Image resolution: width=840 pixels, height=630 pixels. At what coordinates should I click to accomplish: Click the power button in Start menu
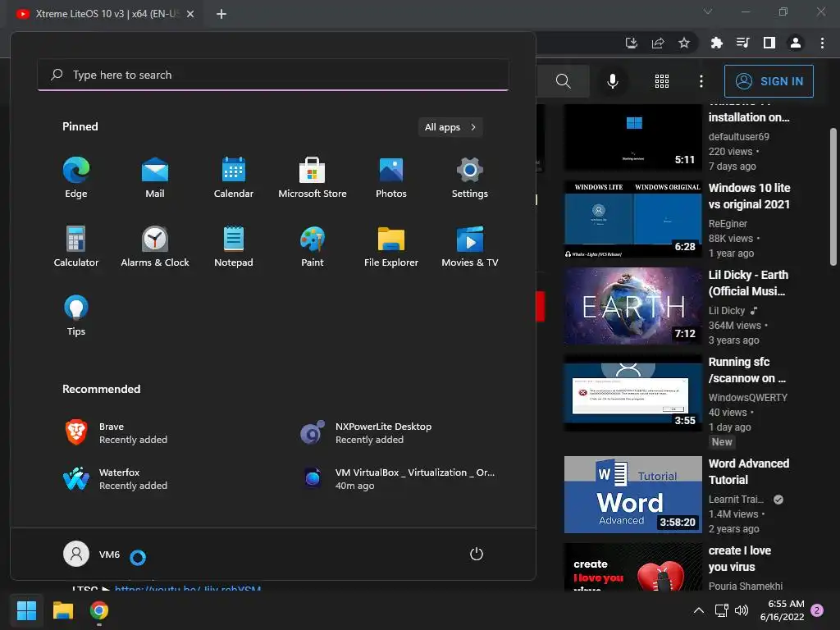[477, 554]
